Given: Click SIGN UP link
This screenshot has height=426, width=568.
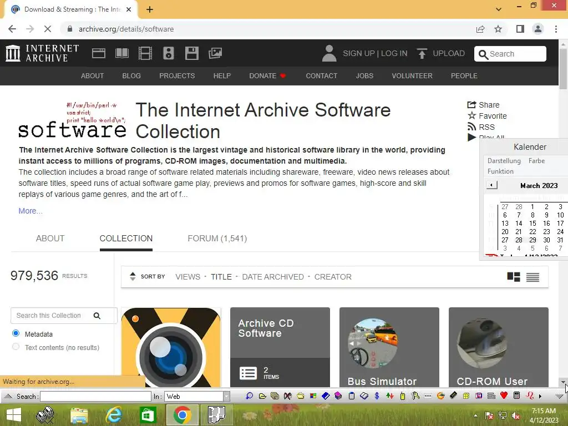Looking at the screenshot, I should pyautogui.click(x=359, y=53).
